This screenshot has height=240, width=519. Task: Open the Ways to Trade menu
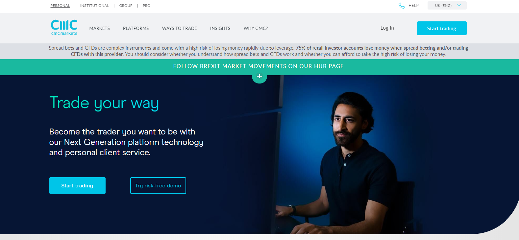[x=180, y=28]
